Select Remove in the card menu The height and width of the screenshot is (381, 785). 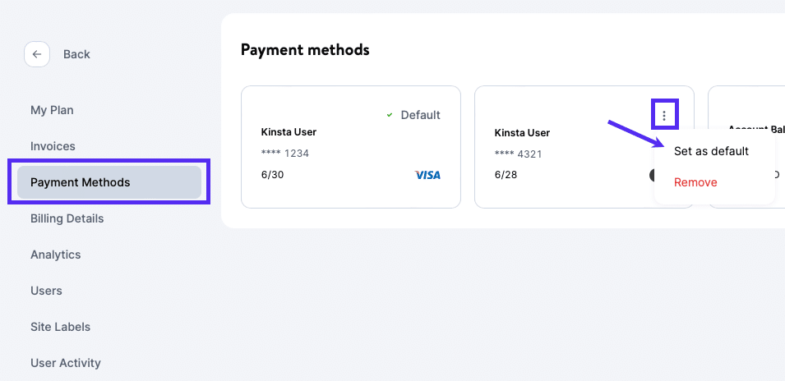[695, 182]
